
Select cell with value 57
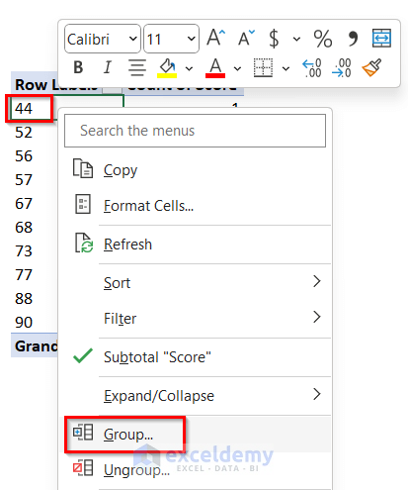(x=34, y=180)
